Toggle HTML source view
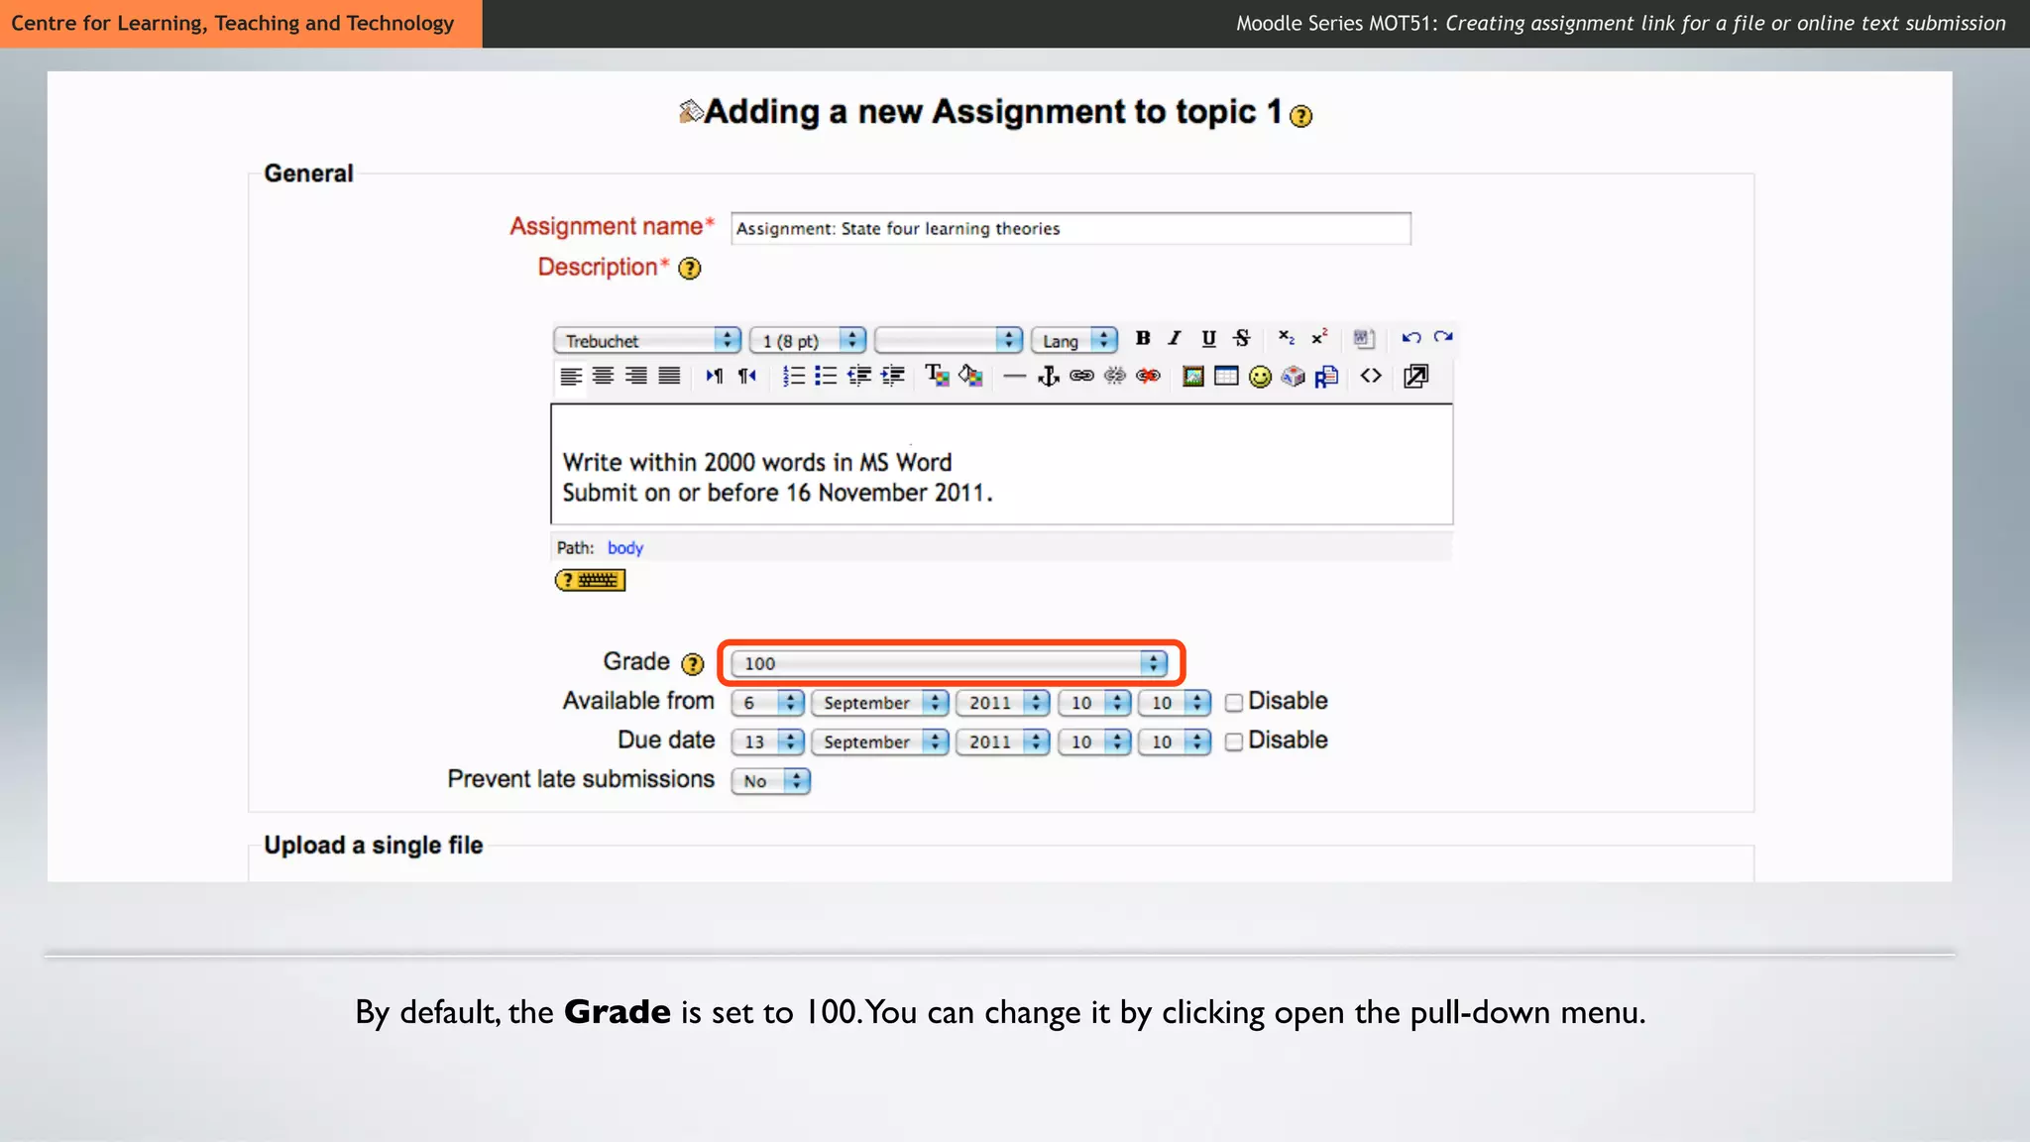Screen dimensions: 2030x1142 point(1371,376)
